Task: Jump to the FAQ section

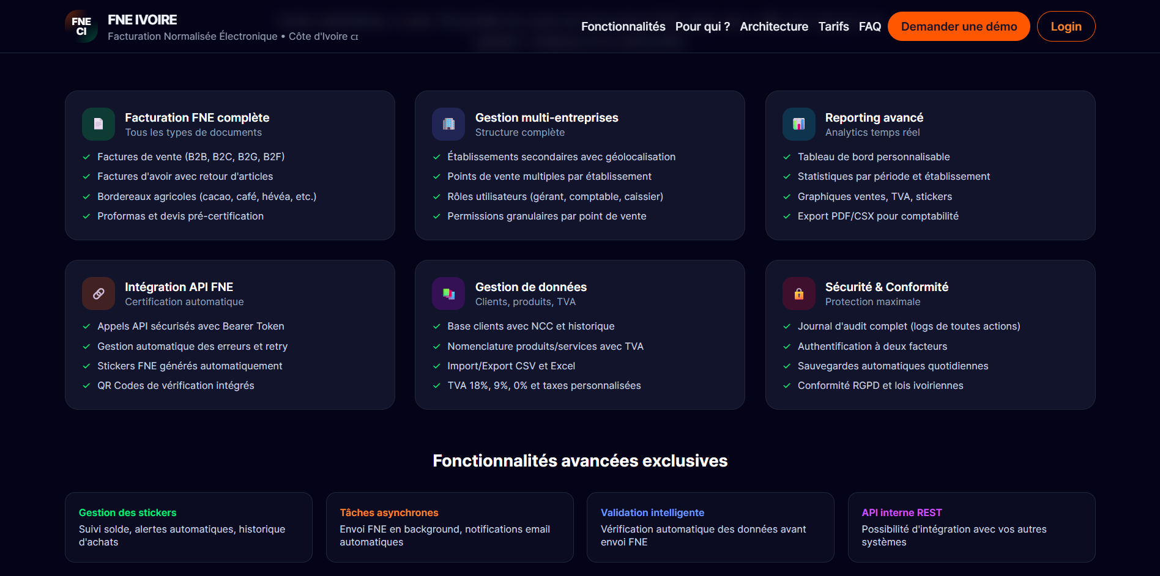Action: pos(869,26)
